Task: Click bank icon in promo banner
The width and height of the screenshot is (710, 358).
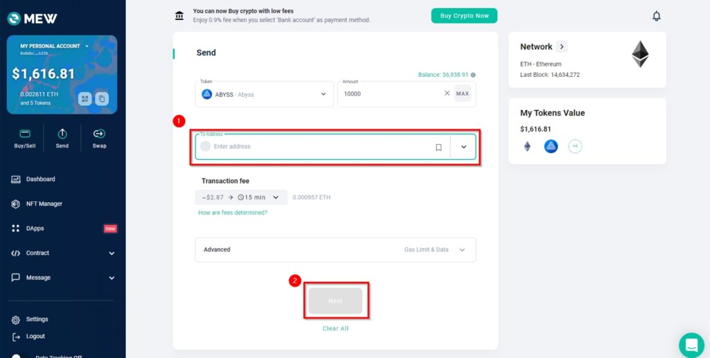Action: point(180,16)
